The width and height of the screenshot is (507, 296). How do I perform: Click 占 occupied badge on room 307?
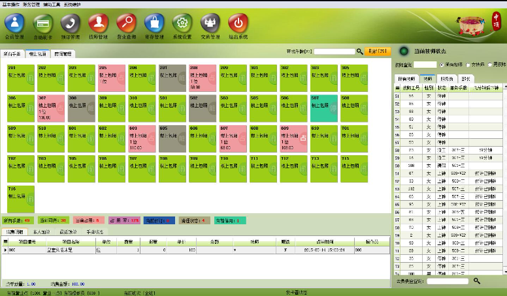click(x=61, y=108)
